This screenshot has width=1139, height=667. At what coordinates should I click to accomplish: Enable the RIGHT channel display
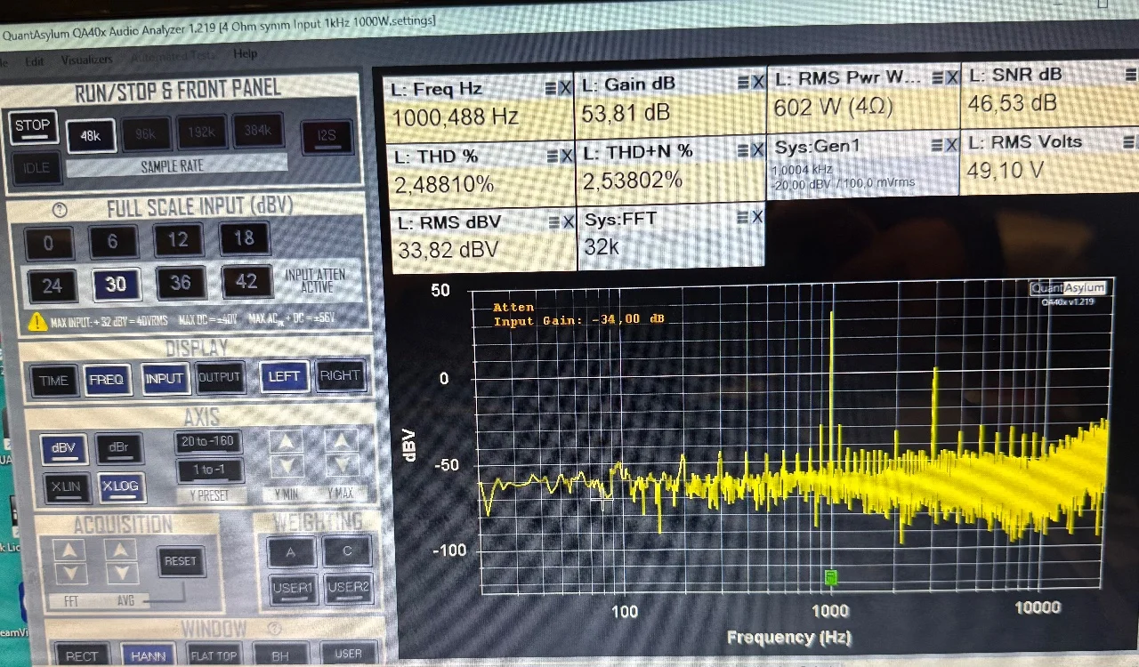click(x=340, y=376)
